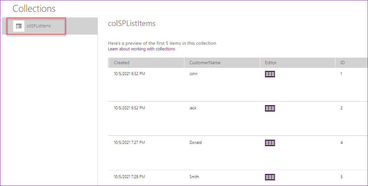
Task: Click the created date 10/5/2021 7:27 PM
Action: pos(130,143)
